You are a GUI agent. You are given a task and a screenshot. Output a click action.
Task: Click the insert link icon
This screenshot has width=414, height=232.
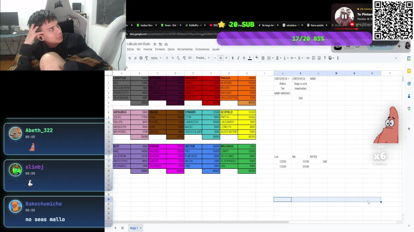pos(308,58)
